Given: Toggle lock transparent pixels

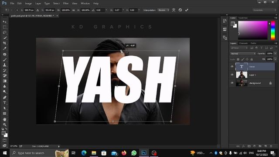Looking at the screenshot, I should coord(238,59).
